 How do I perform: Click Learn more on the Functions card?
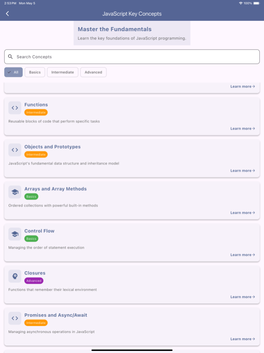click(x=242, y=128)
